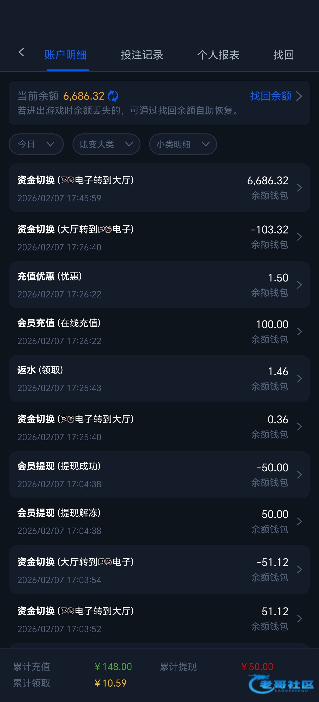Open the 6,686.32 transfer record chevron

tap(299, 188)
